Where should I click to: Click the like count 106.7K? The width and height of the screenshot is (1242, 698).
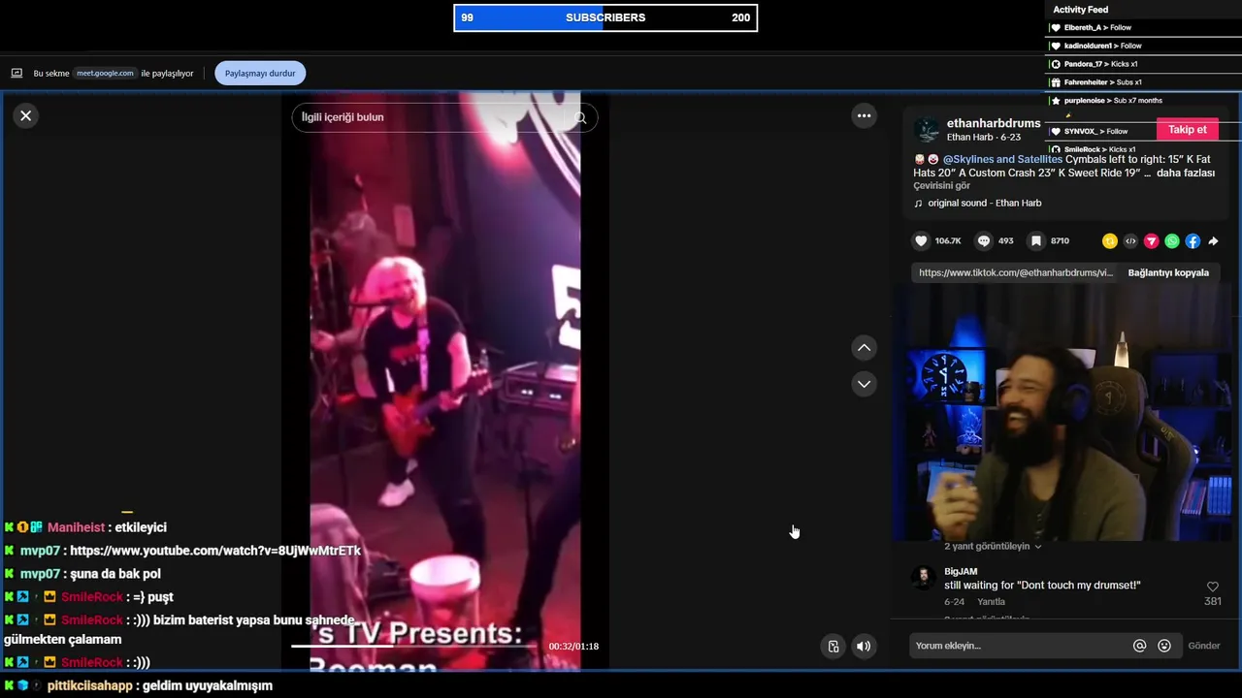click(948, 241)
